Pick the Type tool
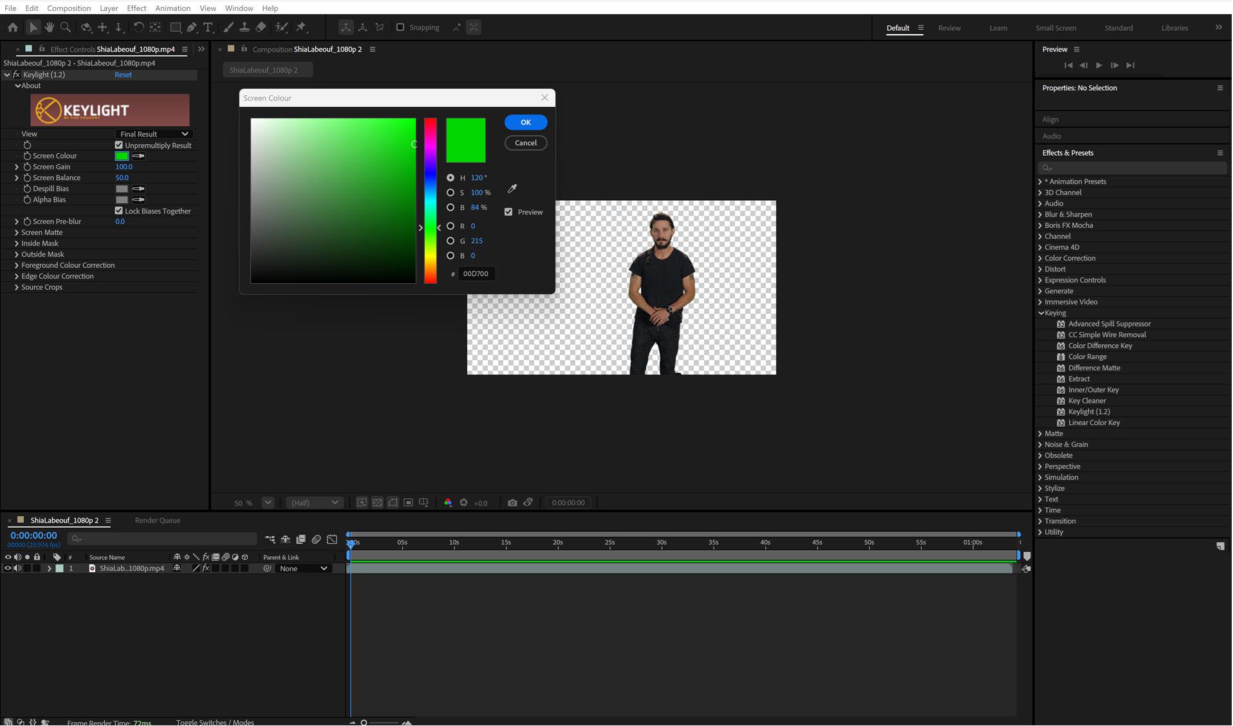This screenshot has height=726, width=1233. point(209,27)
